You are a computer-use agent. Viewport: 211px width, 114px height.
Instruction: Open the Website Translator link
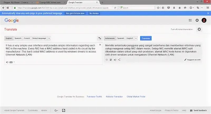click(x=114, y=97)
